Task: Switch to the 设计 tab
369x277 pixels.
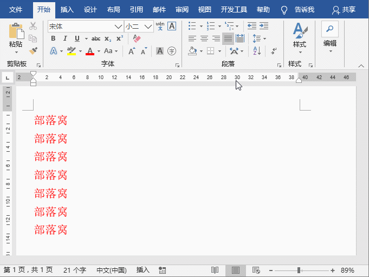Action: (90, 10)
